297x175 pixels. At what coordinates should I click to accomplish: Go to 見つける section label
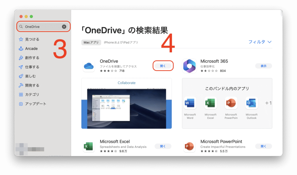32,39
